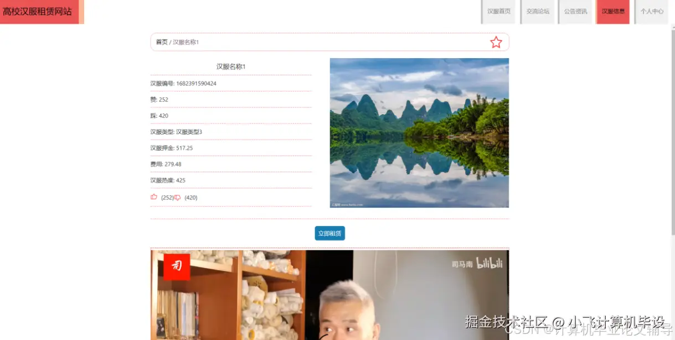Click the thumbs-down dislike icon

(x=177, y=197)
